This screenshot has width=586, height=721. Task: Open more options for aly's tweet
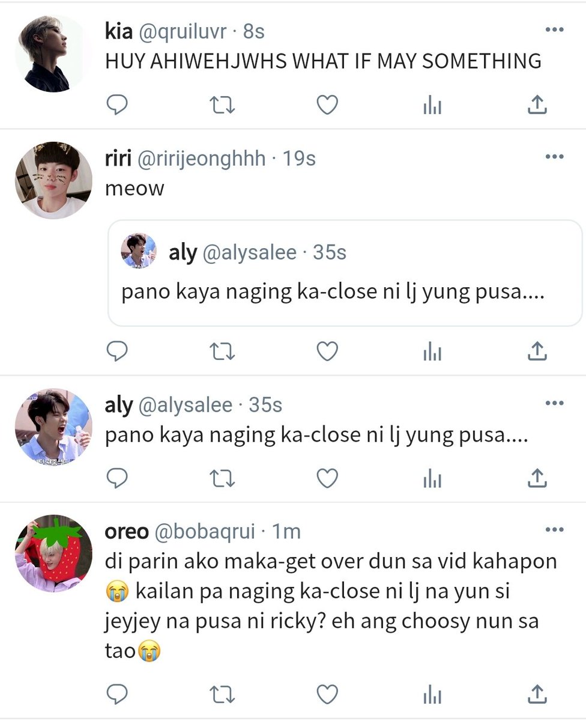tap(554, 403)
